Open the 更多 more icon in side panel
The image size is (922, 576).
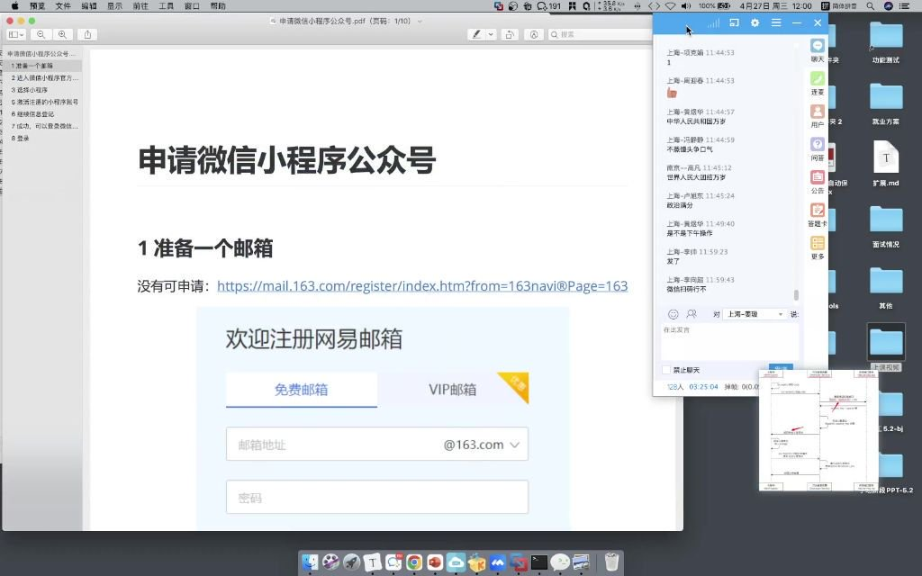pos(818,247)
